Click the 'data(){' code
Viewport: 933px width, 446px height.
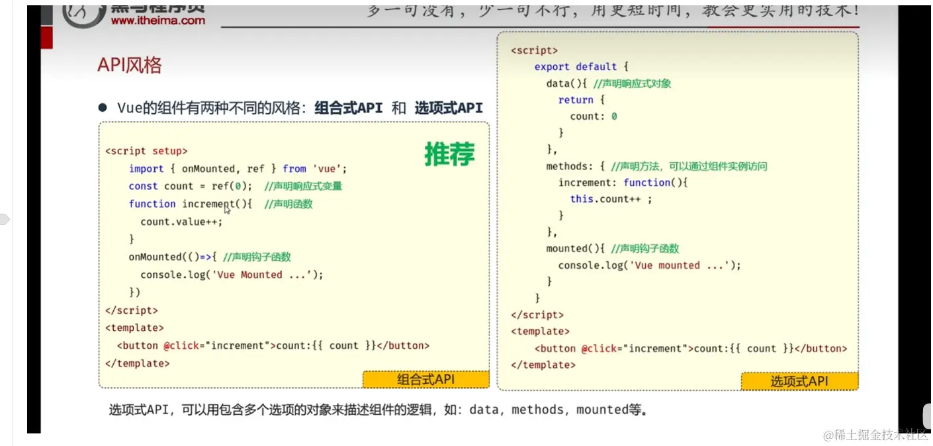pyautogui.click(x=567, y=83)
